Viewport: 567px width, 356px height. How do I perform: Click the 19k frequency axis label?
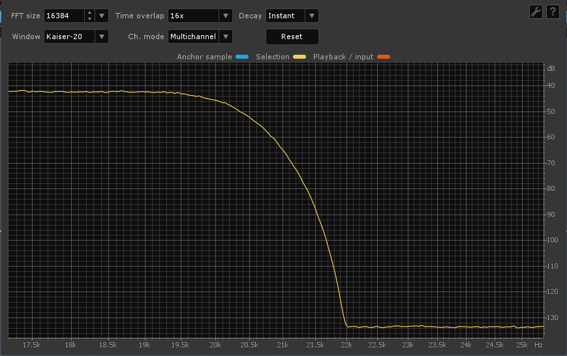point(144,345)
